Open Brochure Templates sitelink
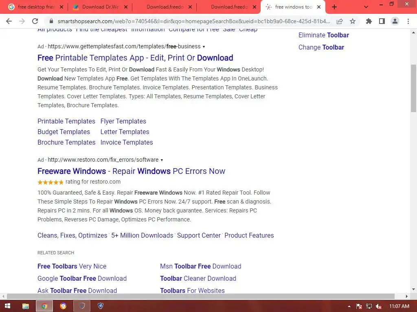The height and width of the screenshot is (312, 417). tap(66, 143)
